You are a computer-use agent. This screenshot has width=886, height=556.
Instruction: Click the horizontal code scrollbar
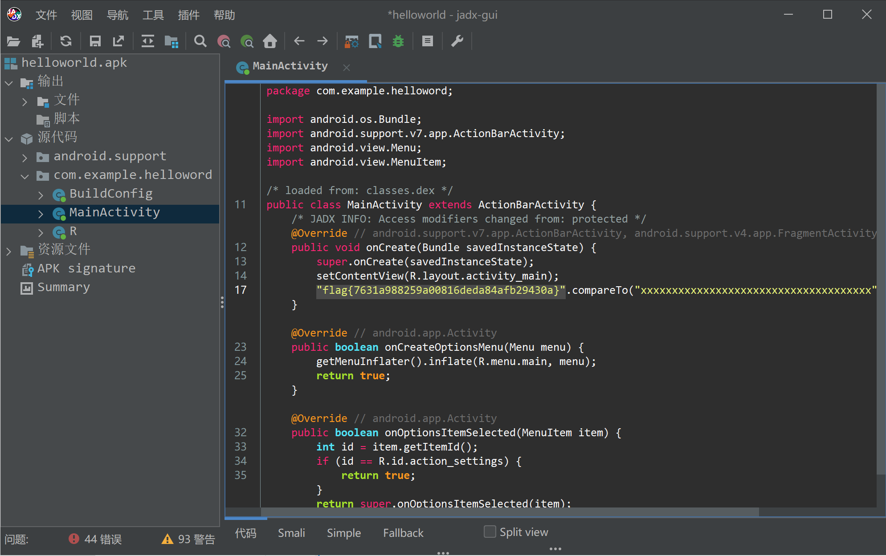510,512
